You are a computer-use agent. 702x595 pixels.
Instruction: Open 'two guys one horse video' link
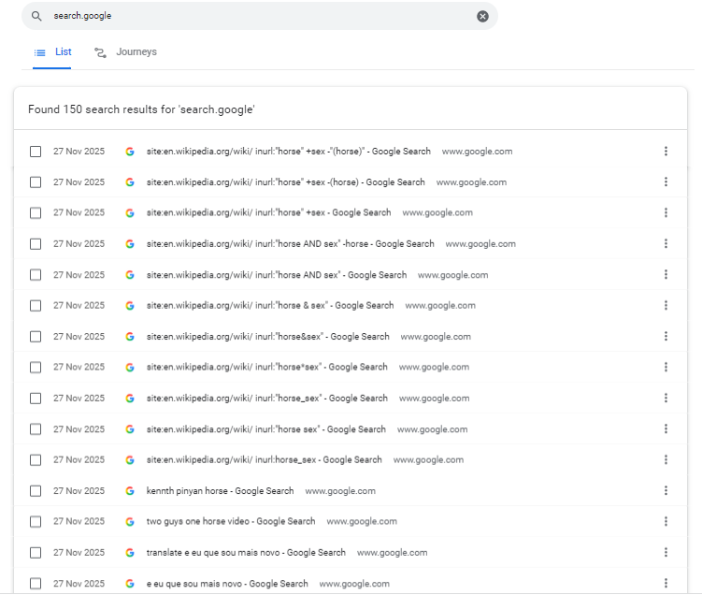click(231, 521)
